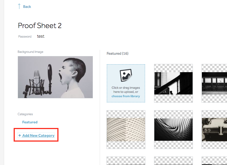Select the dark spiral architecture thumbnail
The width and height of the screenshot is (227, 165).
[173, 129]
